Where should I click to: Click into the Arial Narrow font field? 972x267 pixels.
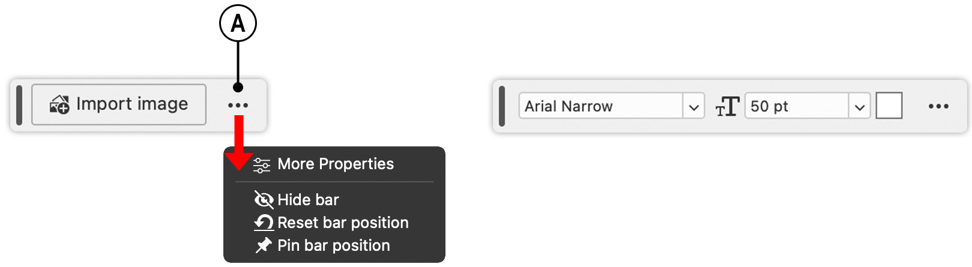pos(601,106)
